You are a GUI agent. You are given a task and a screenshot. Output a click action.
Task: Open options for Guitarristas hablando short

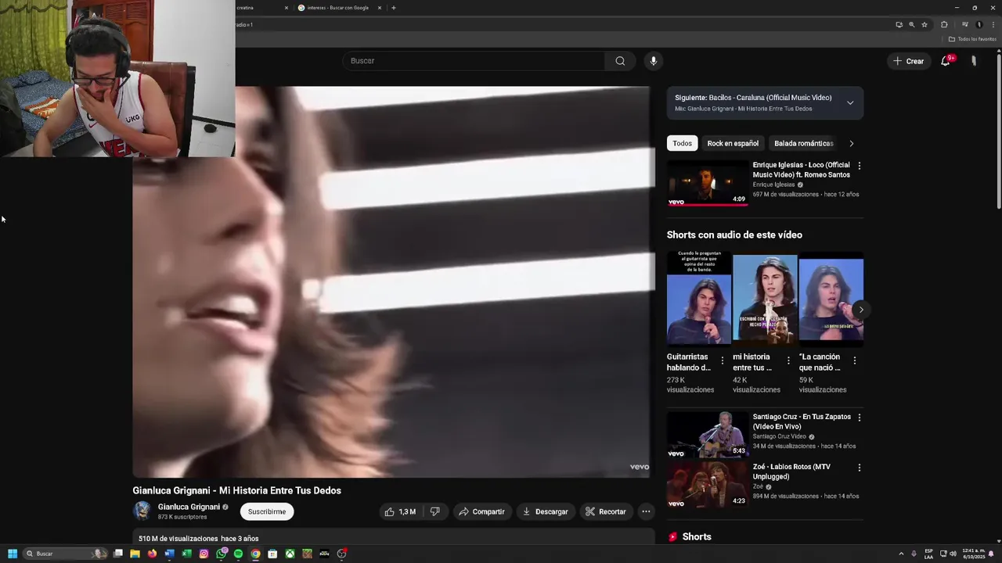723,360
